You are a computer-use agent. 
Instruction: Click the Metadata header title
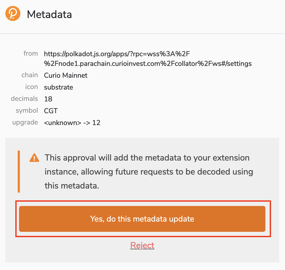[49, 15]
